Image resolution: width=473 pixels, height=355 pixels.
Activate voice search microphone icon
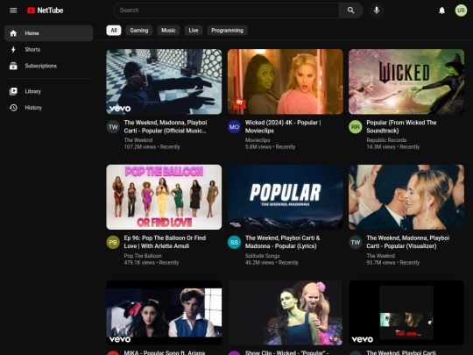(x=377, y=11)
